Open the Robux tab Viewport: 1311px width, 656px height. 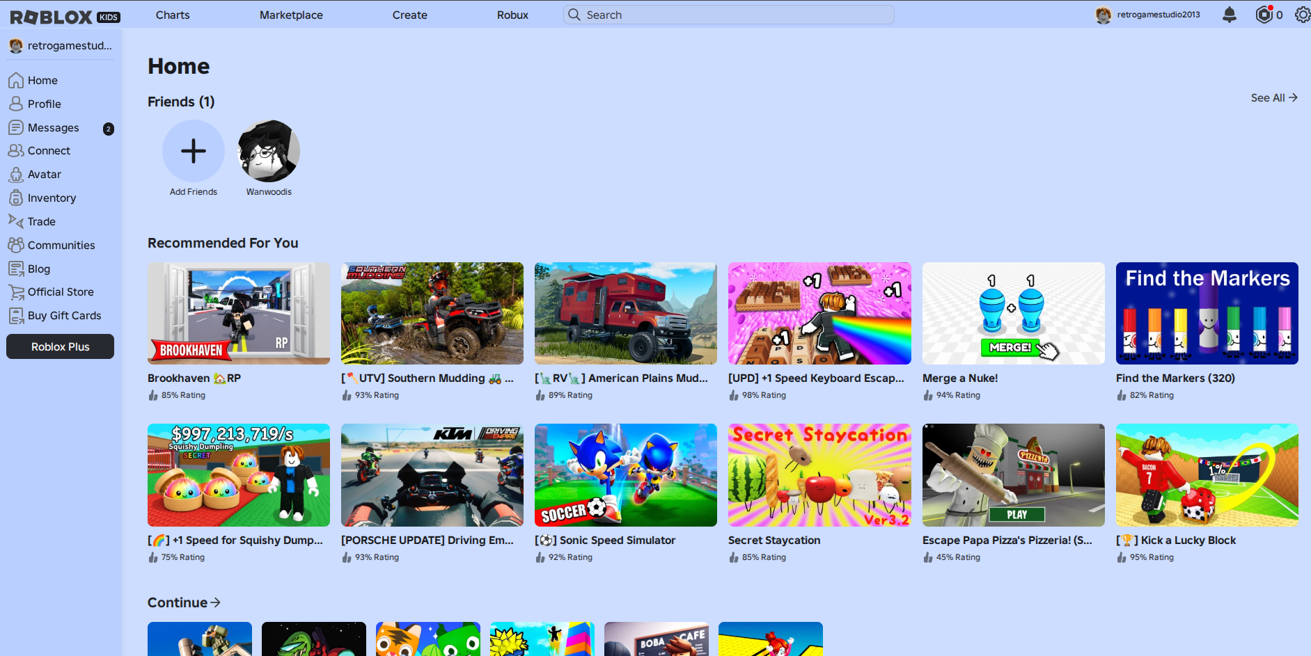click(512, 15)
